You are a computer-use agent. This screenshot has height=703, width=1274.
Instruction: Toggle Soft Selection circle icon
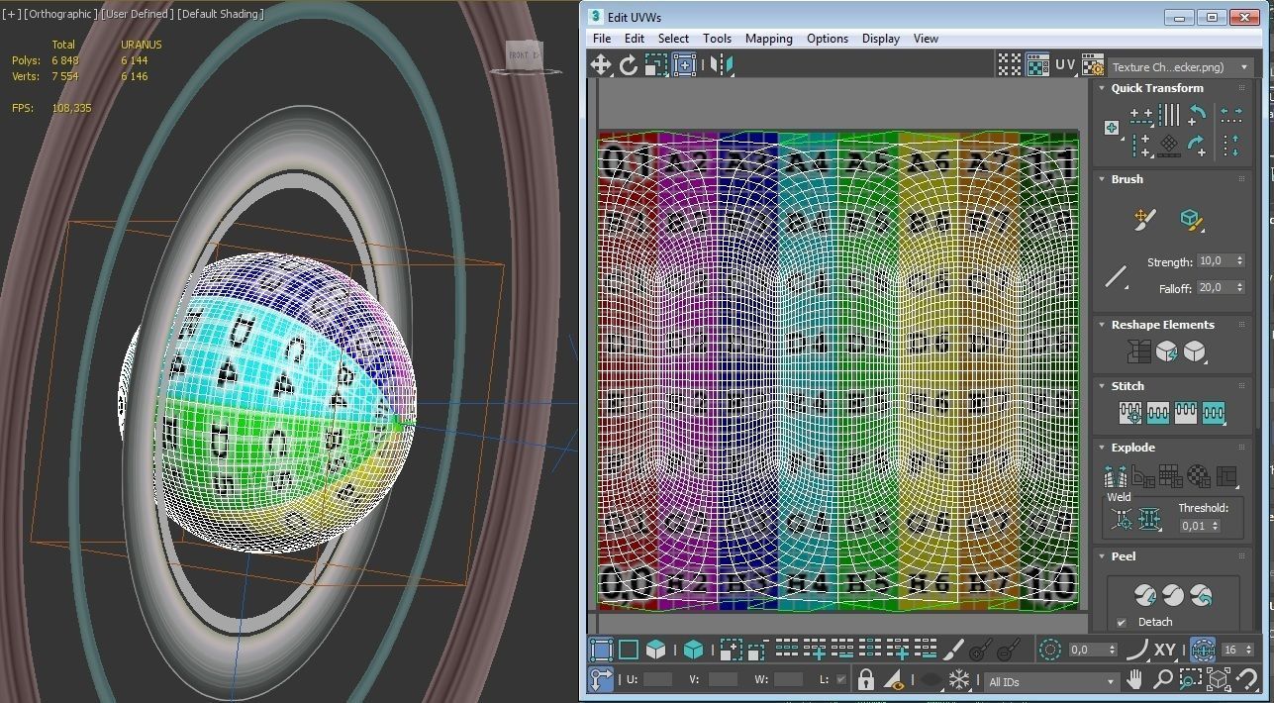pos(1051,650)
